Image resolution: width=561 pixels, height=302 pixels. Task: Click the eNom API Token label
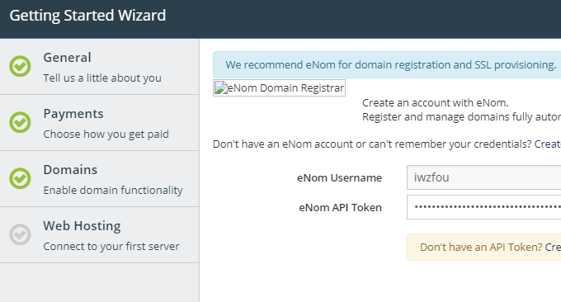[340, 208]
